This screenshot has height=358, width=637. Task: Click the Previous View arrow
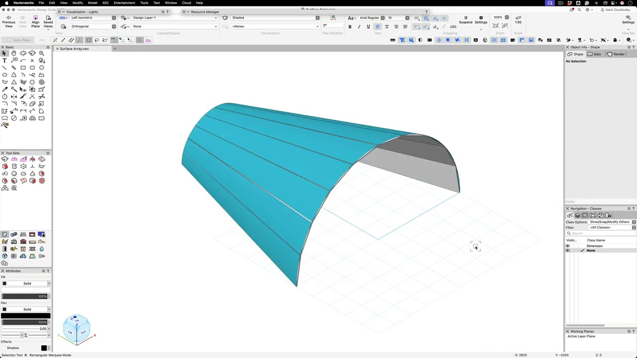8,21
